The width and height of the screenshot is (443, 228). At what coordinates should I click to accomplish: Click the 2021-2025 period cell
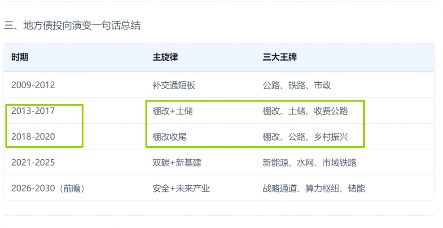(33, 162)
